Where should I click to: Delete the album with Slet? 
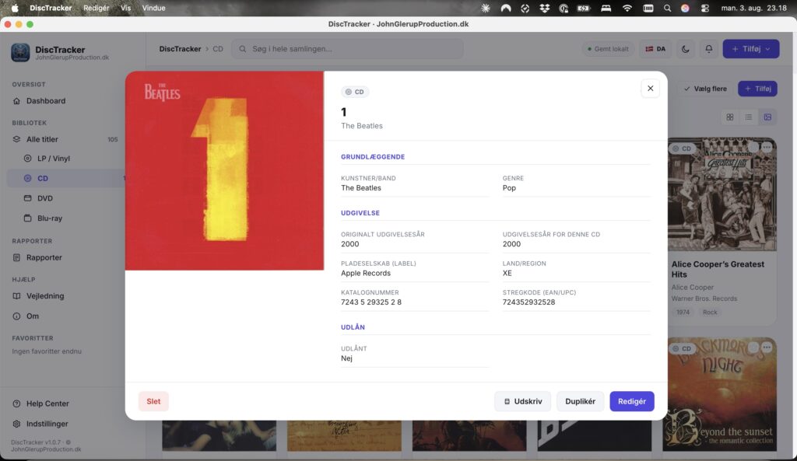[x=153, y=401]
